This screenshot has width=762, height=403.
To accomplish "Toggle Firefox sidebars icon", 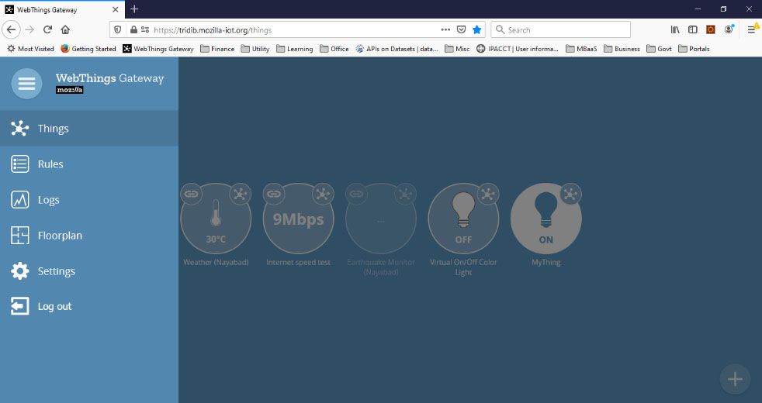I will [693, 29].
